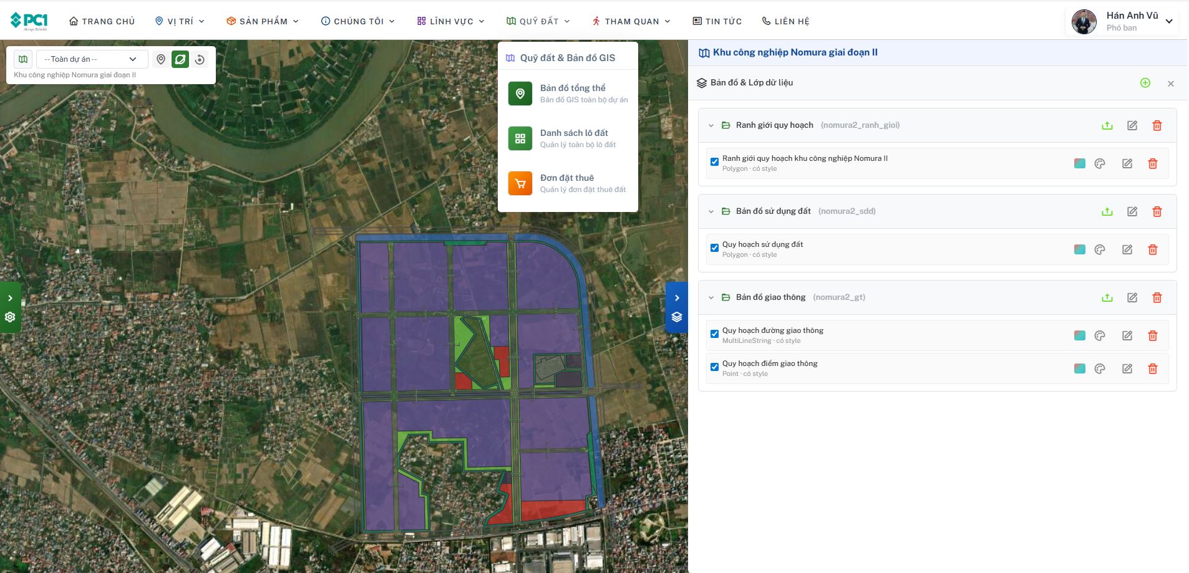Uncheck Ranh giới quy hoạch khu công nghiệp layer

click(x=714, y=162)
